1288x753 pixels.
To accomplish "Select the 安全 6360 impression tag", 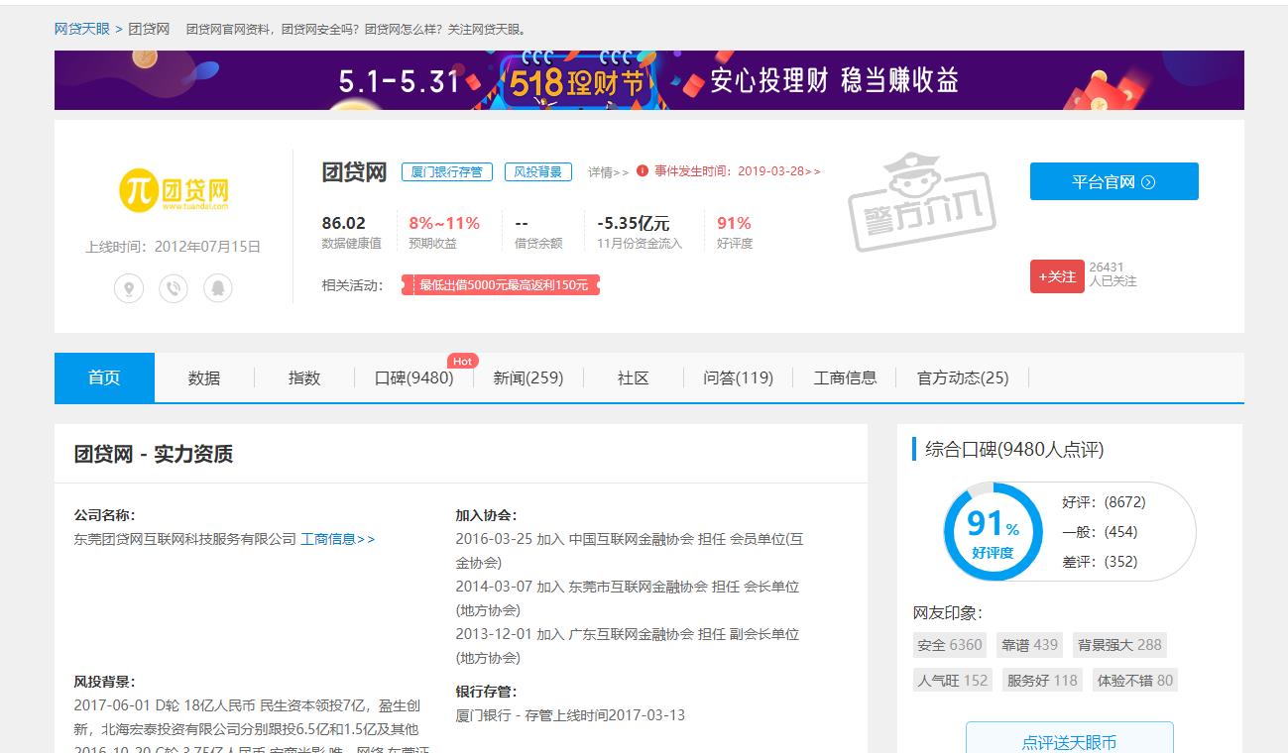I will tap(950, 645).
